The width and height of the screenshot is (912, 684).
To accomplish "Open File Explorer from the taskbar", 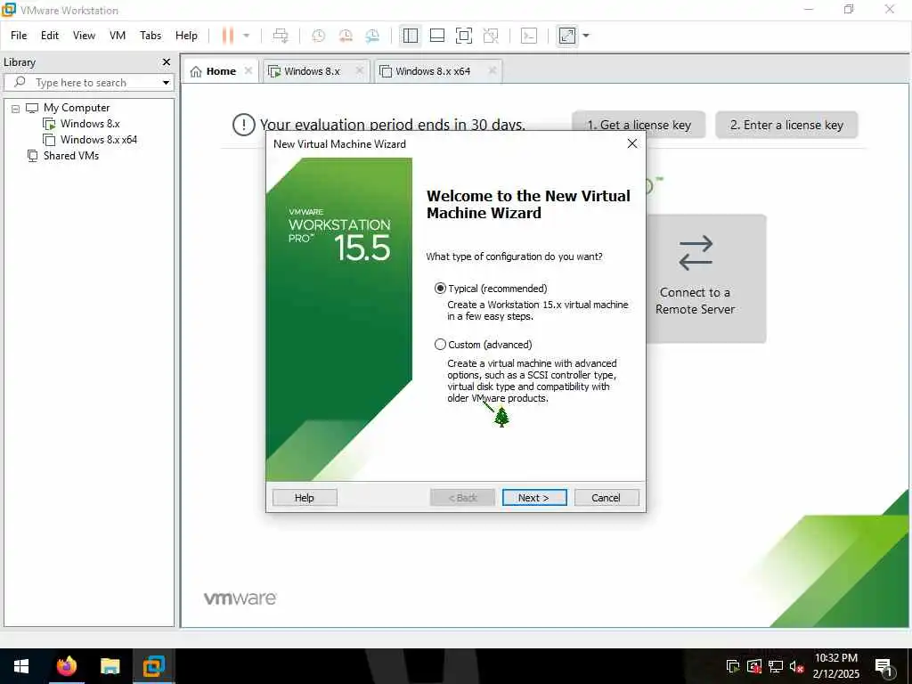I will (110, 666).
